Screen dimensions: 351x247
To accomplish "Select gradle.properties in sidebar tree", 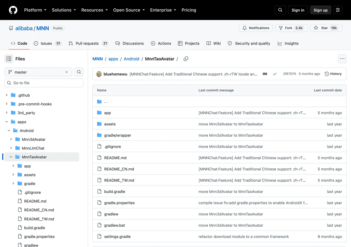I will point(39,237).
